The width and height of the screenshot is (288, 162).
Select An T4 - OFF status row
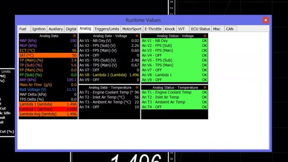[175, 107]
